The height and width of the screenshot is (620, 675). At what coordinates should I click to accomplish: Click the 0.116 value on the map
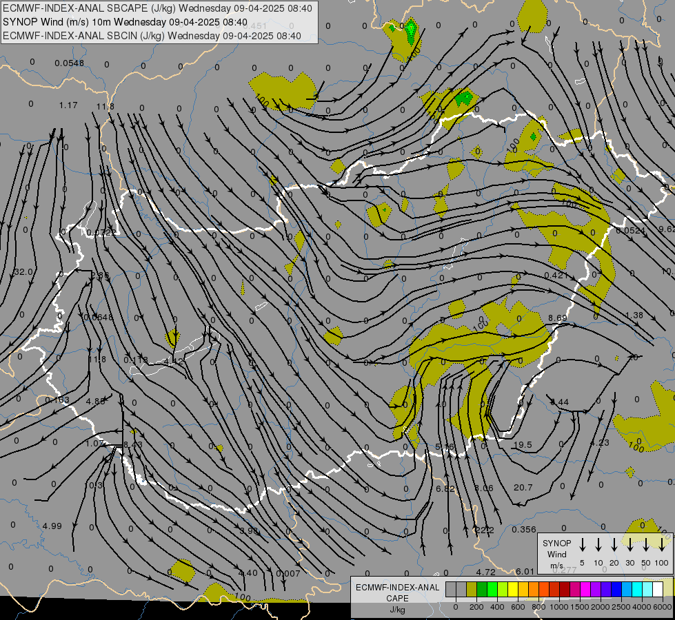pos(136,360)
